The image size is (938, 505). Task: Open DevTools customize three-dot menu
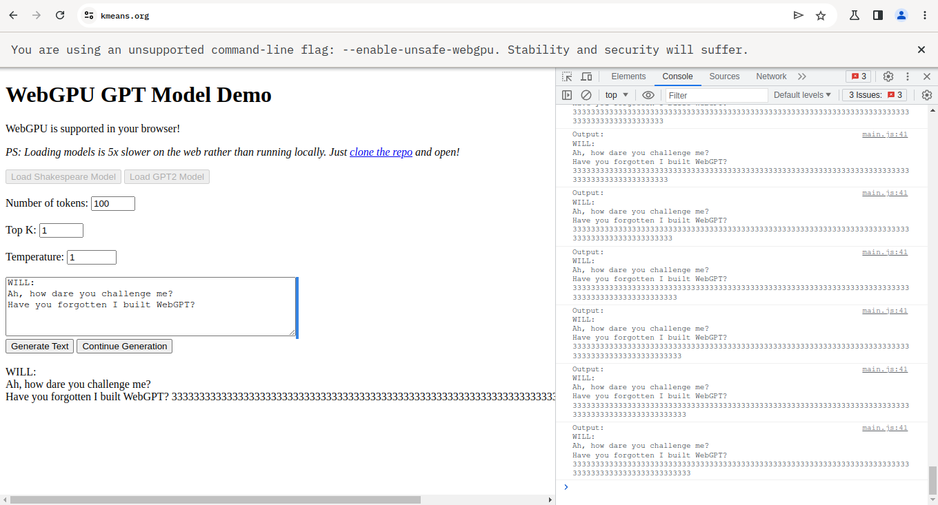[x=908, y=76]
